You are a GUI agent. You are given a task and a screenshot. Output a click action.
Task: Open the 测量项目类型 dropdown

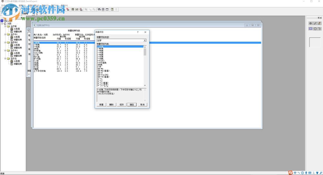pos(145,40)
